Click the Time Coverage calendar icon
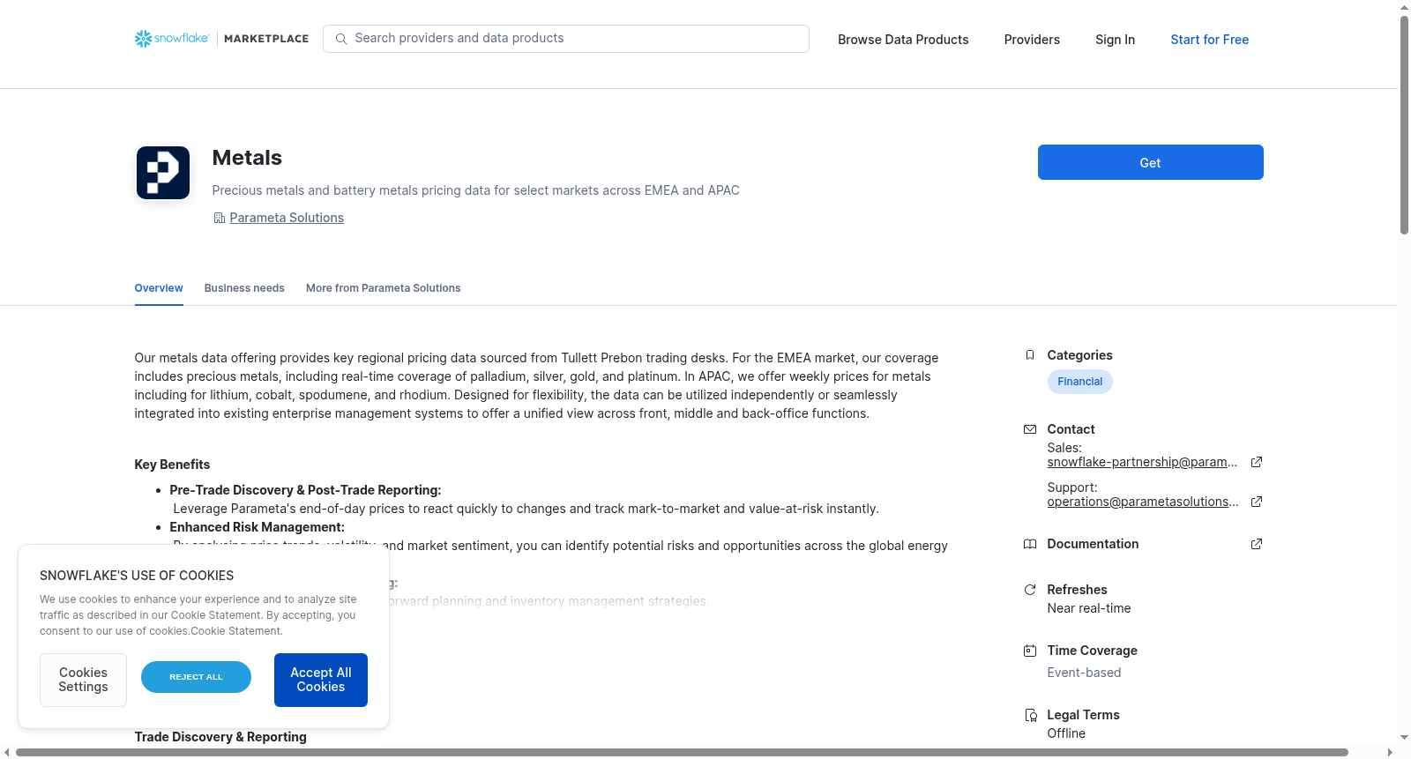The image size is (1411, 759). pyautogui.click(x=1030, y=651)
